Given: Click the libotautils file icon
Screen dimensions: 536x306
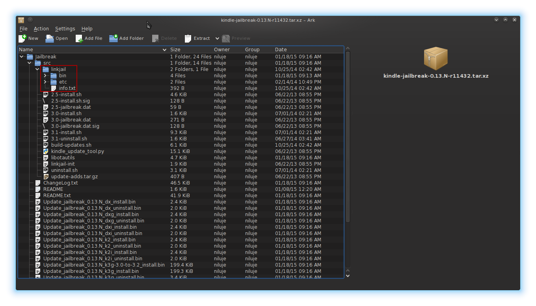Looking at the screenshot, I should (x=46, y=158).
